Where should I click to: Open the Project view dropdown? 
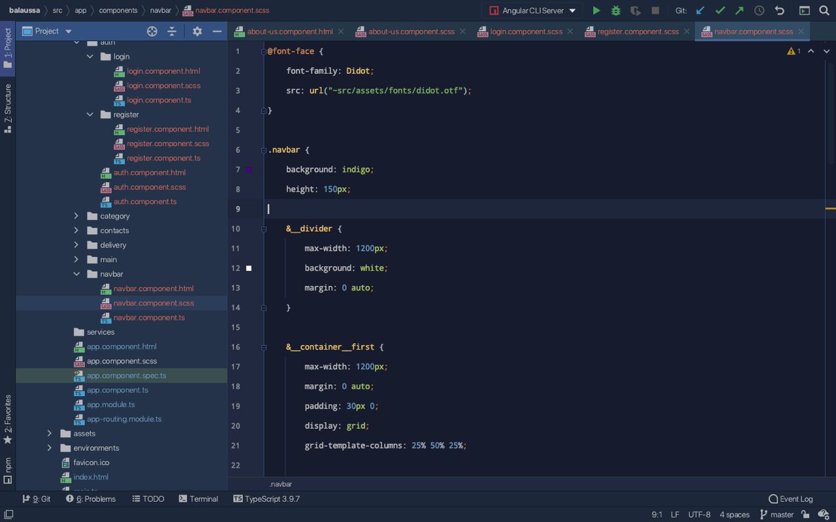47,31
